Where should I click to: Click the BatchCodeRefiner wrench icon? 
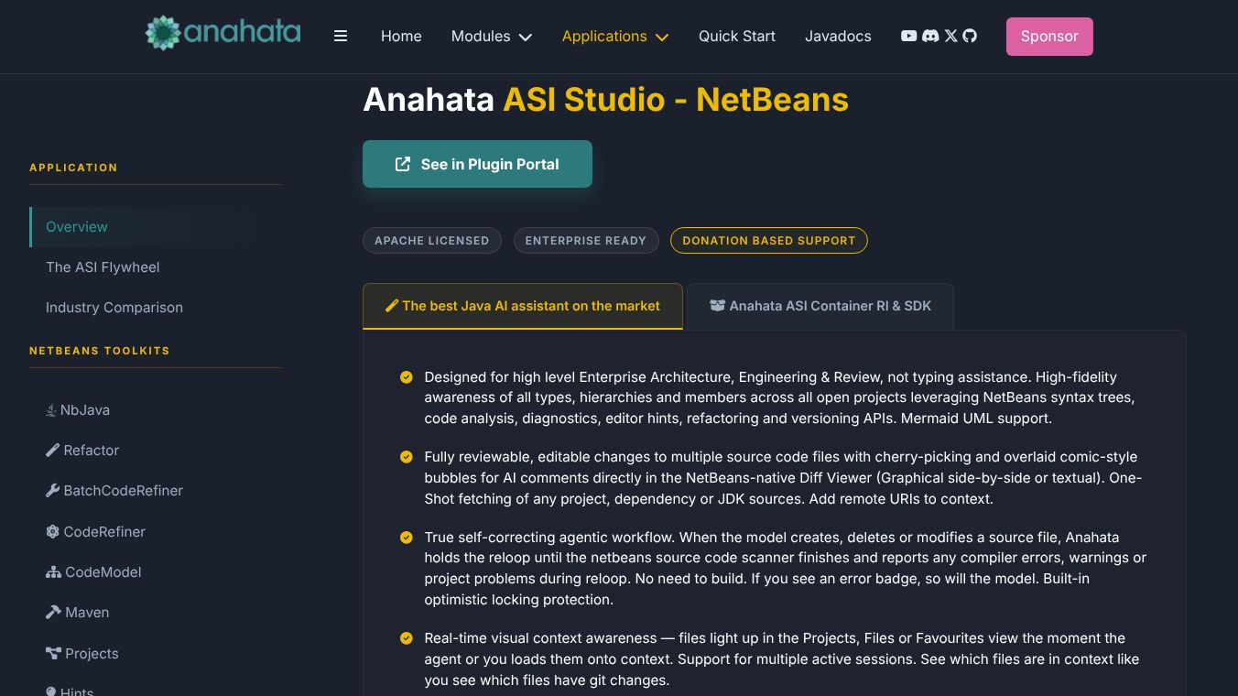(x=53, y=491)
